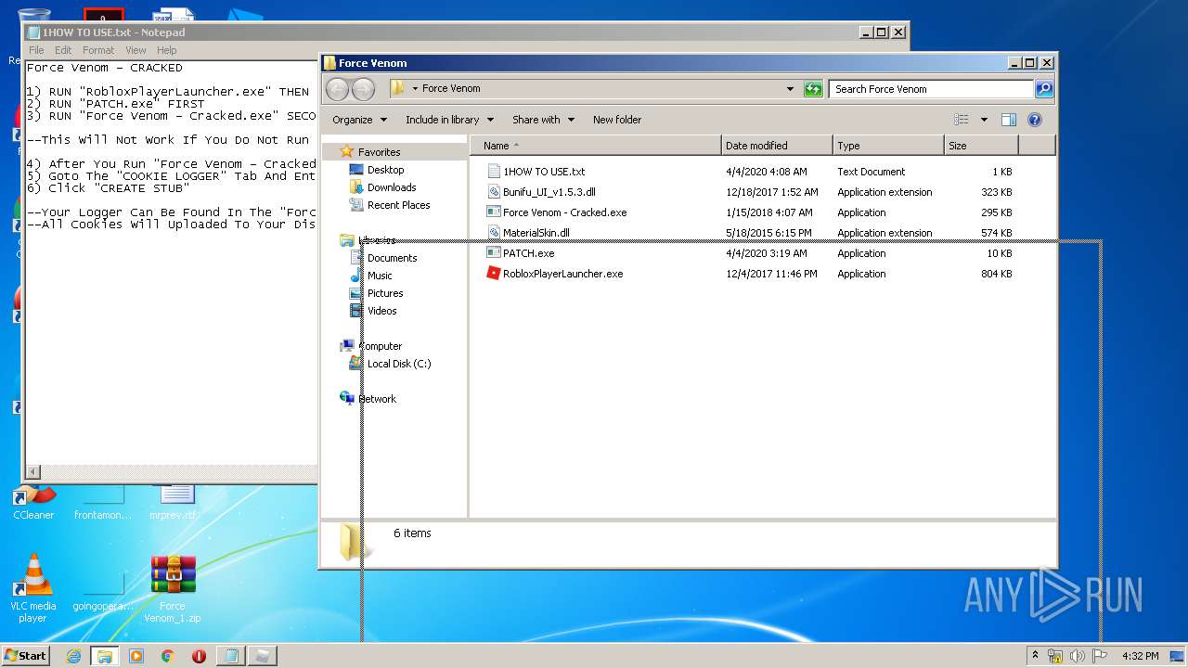Image resolution: width=1188 pixels, height=668 pixels.
Task: Click the search magnifier icon
Action: click(1044, 89)
